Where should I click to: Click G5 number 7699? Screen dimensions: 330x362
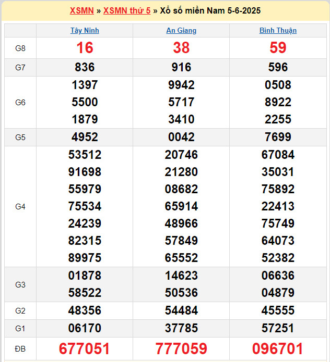[x=278, y=137]
